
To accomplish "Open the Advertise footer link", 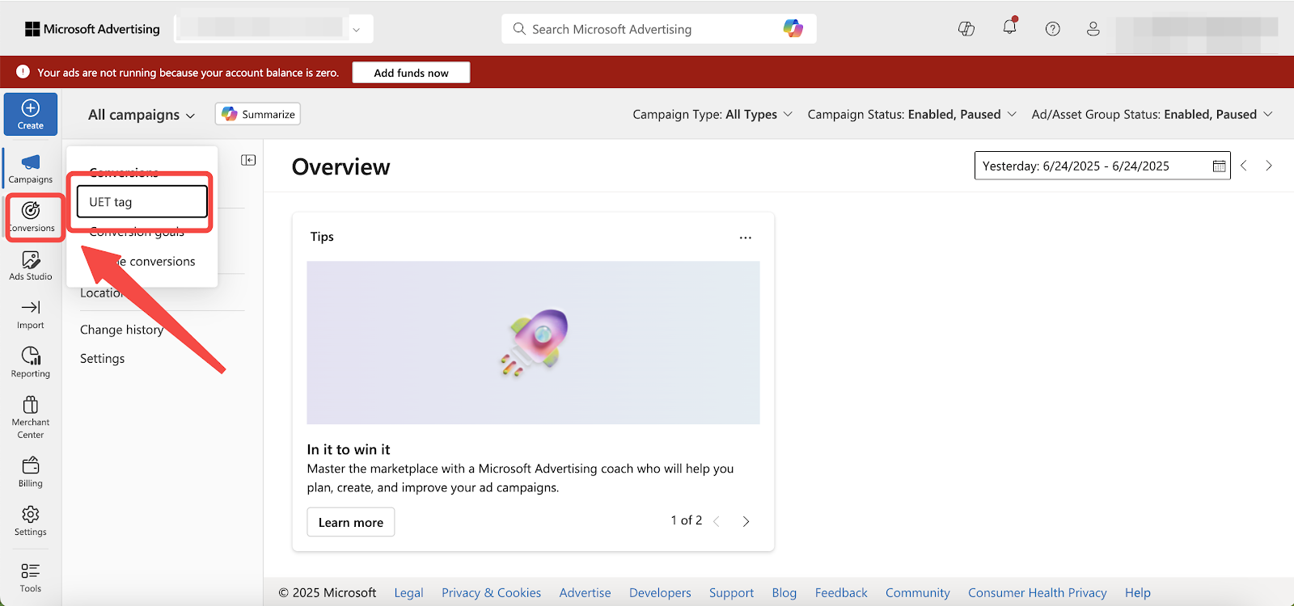I will (585, 592).
